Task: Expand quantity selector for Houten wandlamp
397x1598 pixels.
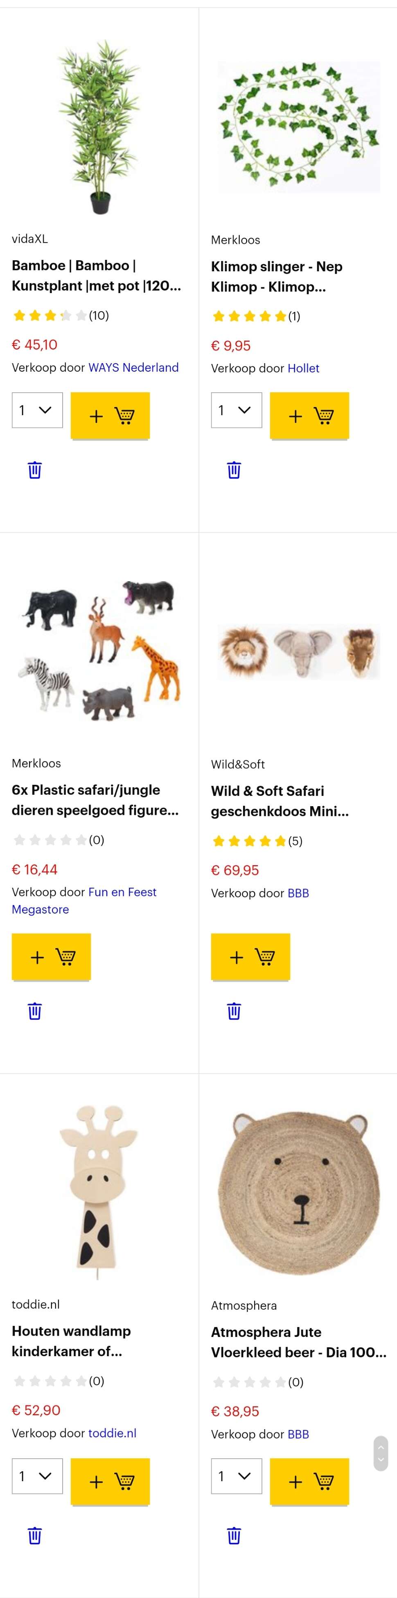Action: (37, 1476)
